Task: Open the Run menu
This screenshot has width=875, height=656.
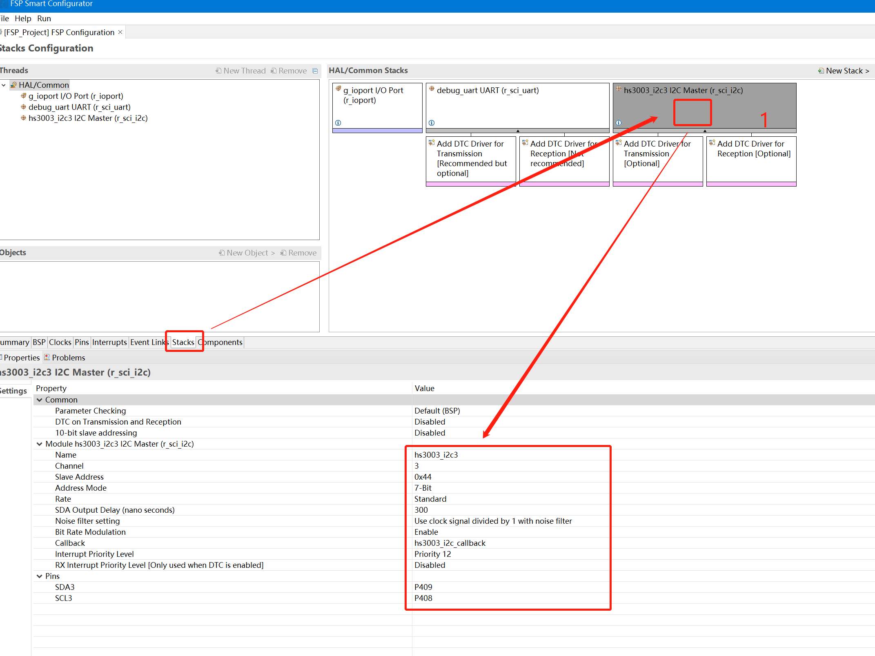Action: [44, 18]
